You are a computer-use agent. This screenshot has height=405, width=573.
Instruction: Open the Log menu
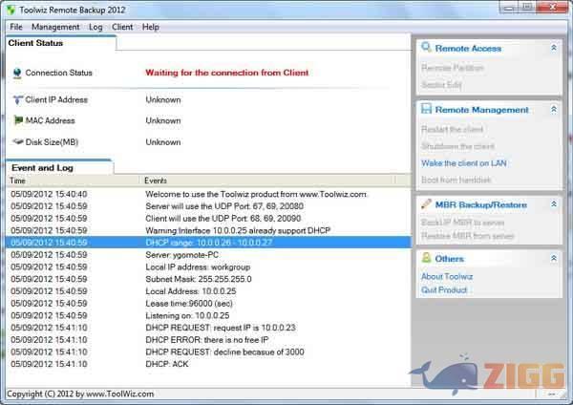coord(95,27)
